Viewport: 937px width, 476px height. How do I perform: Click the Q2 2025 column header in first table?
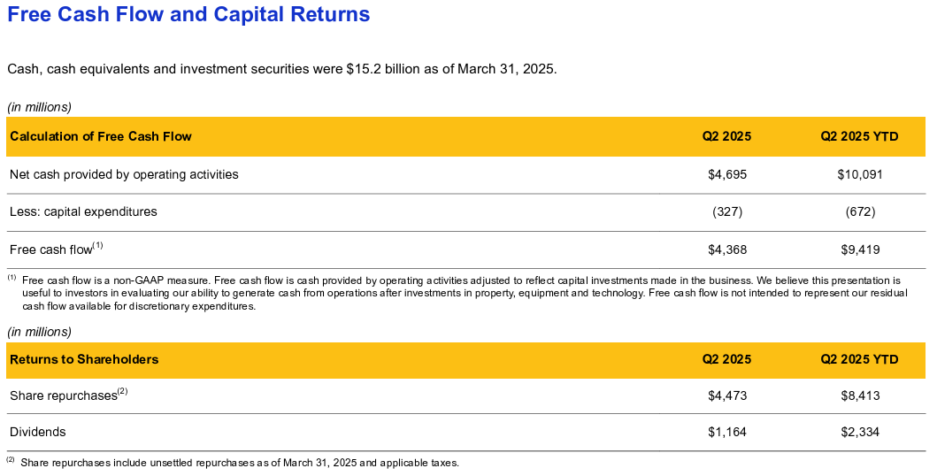coord(726,136)
